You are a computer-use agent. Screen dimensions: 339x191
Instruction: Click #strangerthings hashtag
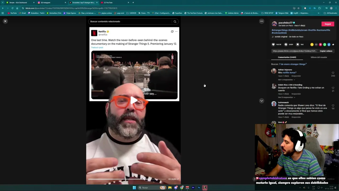coord(280,30)
